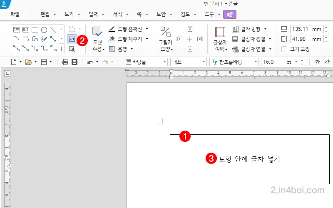Click the print icon

click(x=65, y=62)
